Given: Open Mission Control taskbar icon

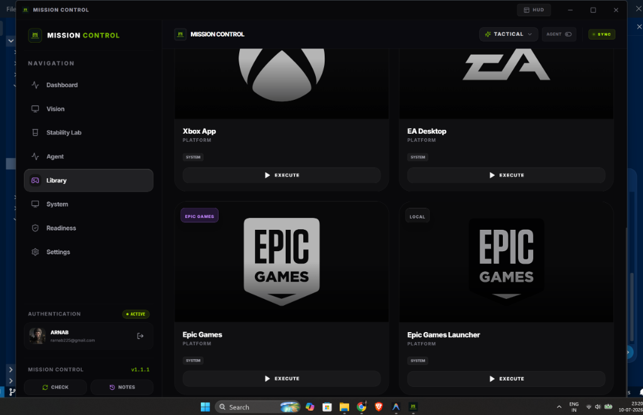Looking at the screenshot, I should click(413, 407).
